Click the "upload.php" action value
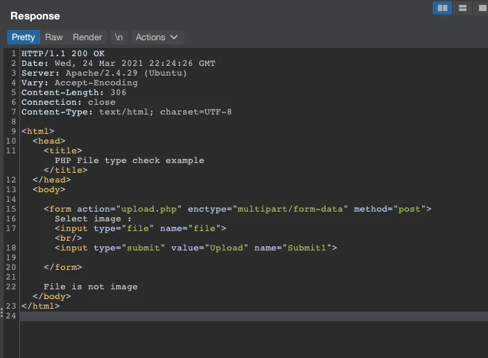488x358 pixels. [x=149, y=209]
